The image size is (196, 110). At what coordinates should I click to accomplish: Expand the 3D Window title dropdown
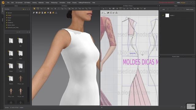coord(72,6)
